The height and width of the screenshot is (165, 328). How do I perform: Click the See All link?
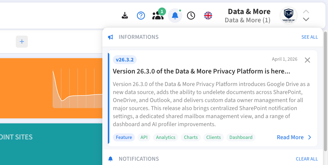pyautogui.click(x=309, y=37)
